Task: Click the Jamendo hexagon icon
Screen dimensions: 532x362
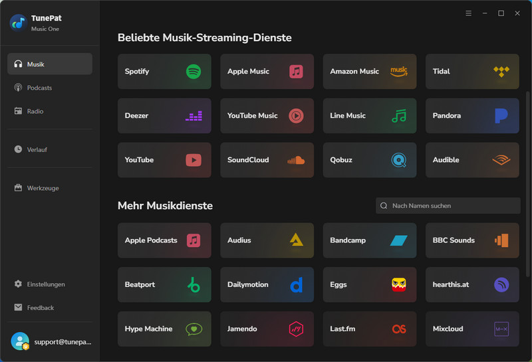Action: [x=296, y=329]
